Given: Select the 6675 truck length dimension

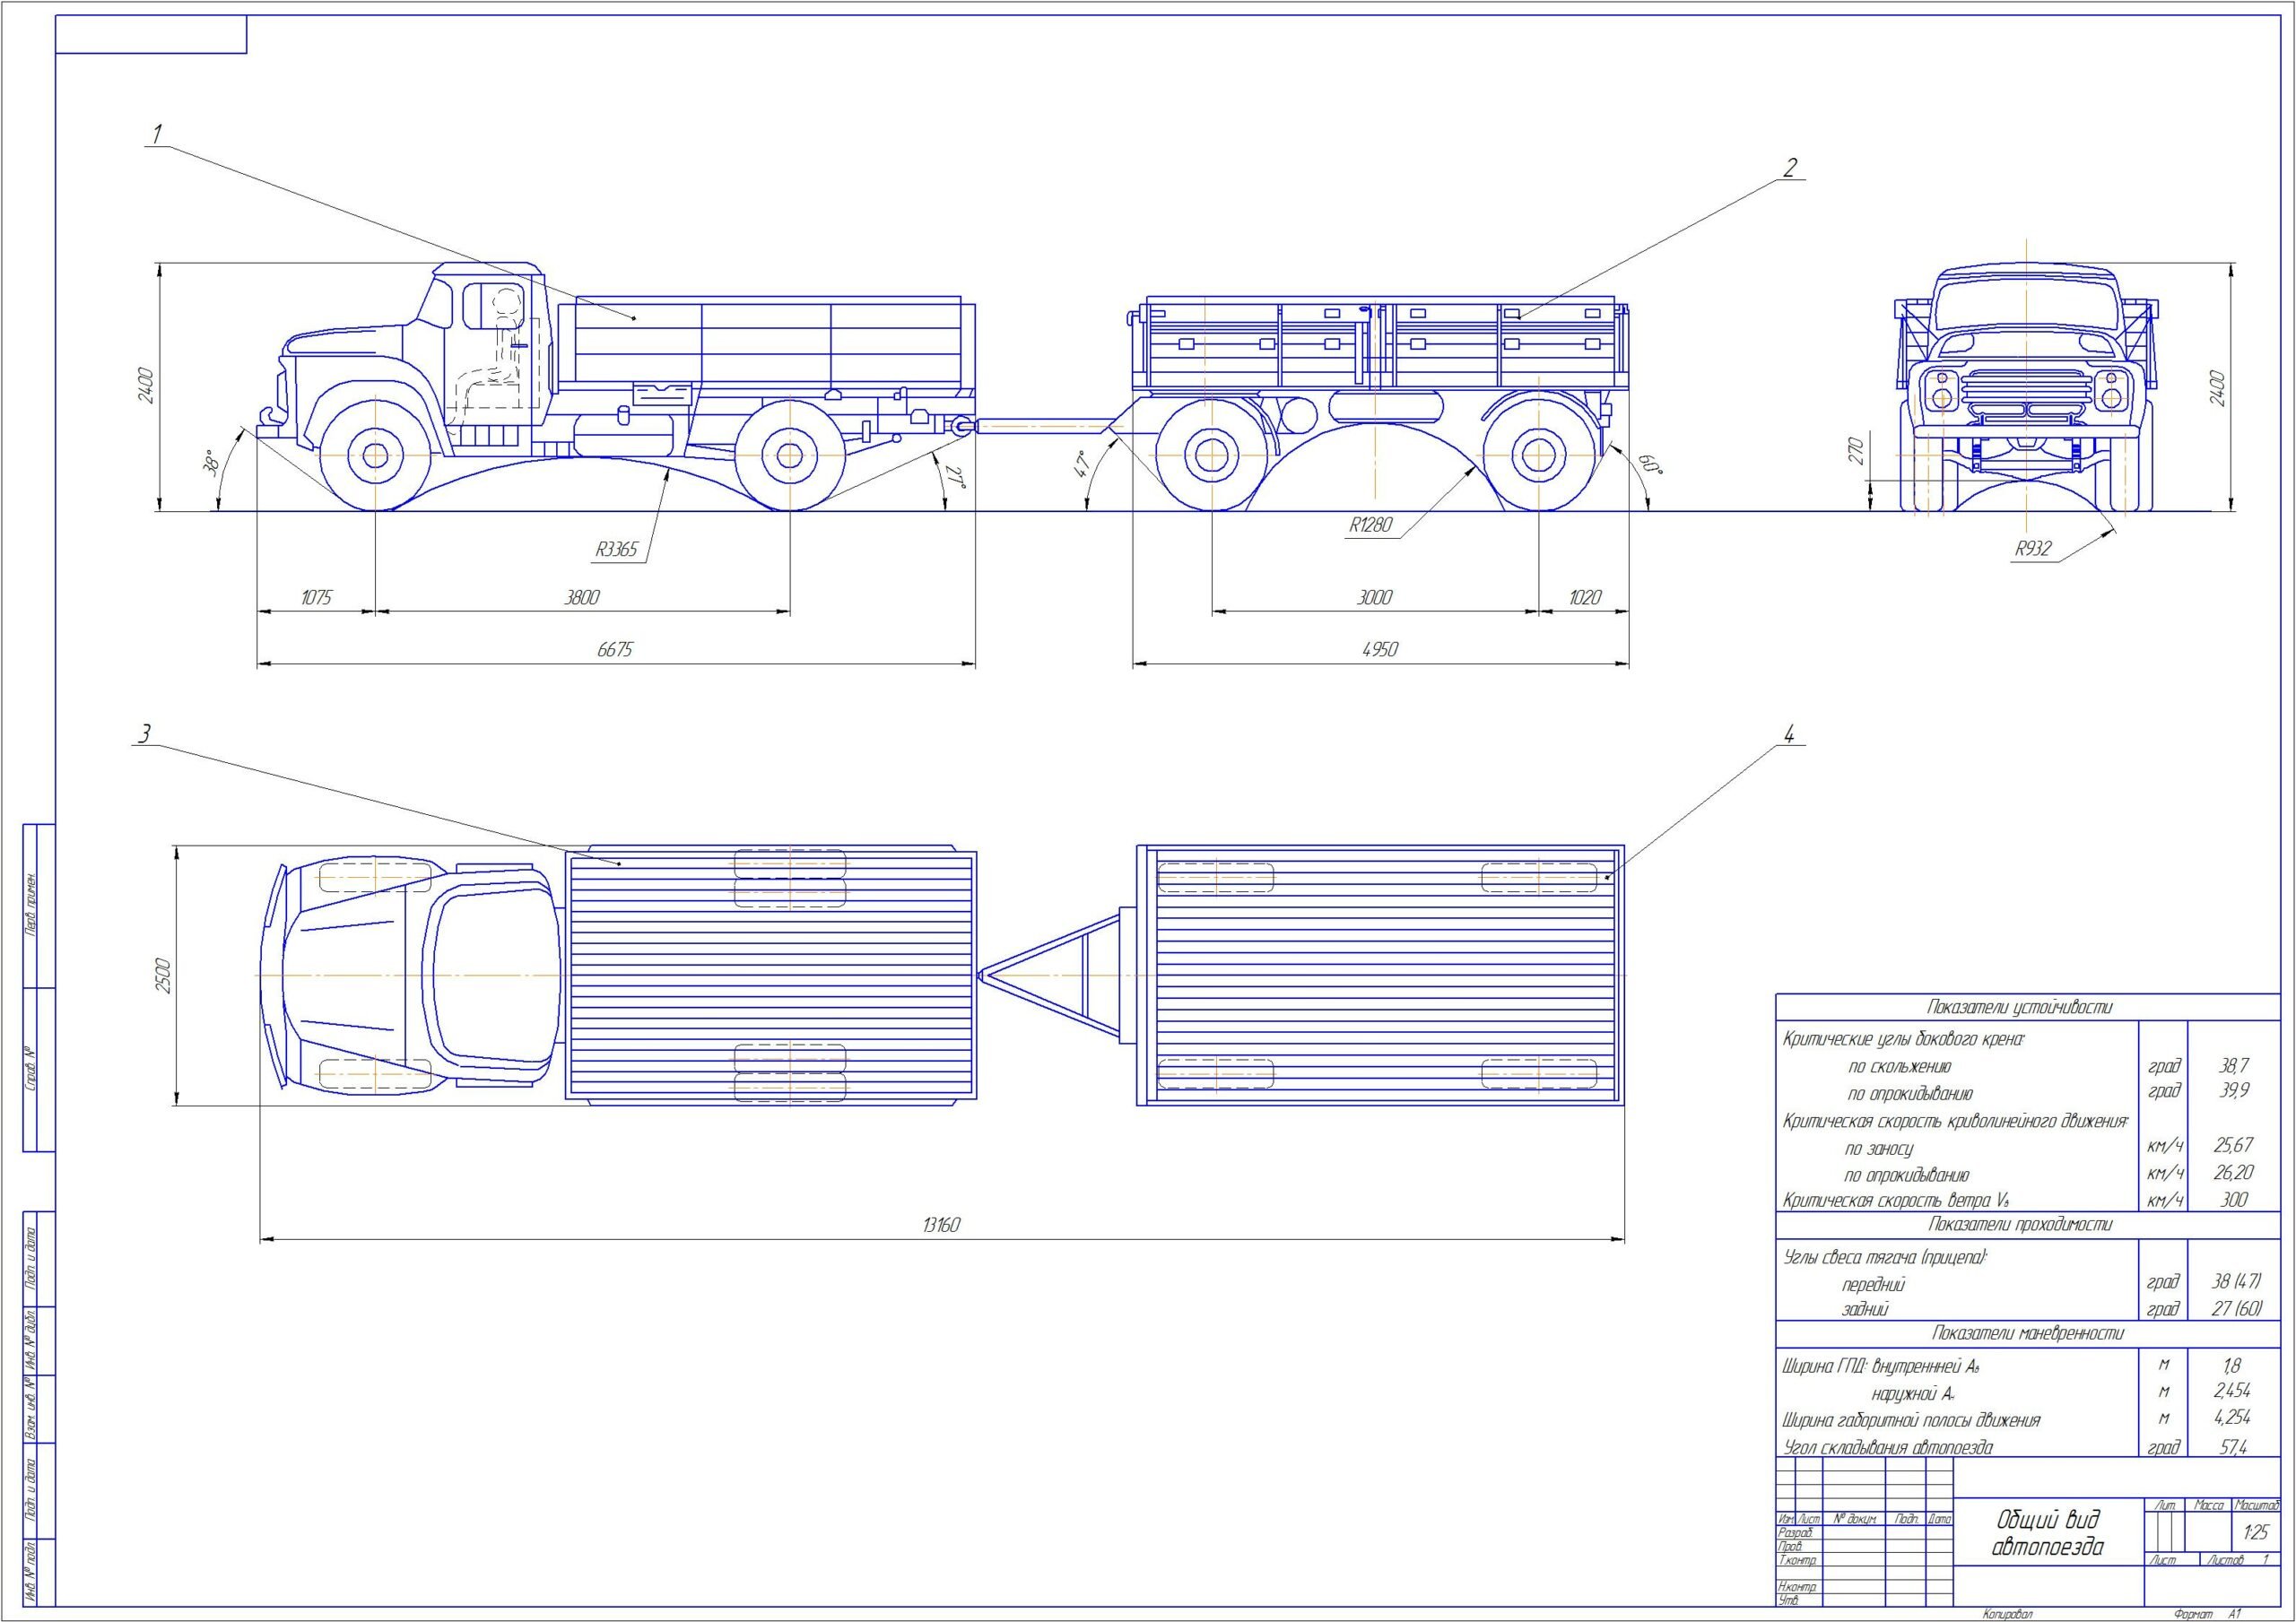Looking at the screenshot, I should [615, 649].
